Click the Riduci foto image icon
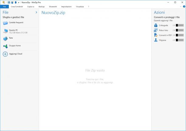 coord(156,30)
